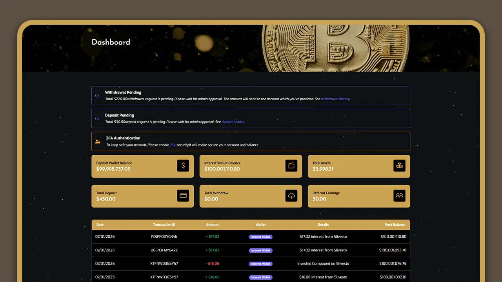Image resolution: width=502 pixels, height=282 pixels.
Task: Click the spinner icon beside Withdrawal Pending
Action: pyautogui.click(x=97, y=96)
